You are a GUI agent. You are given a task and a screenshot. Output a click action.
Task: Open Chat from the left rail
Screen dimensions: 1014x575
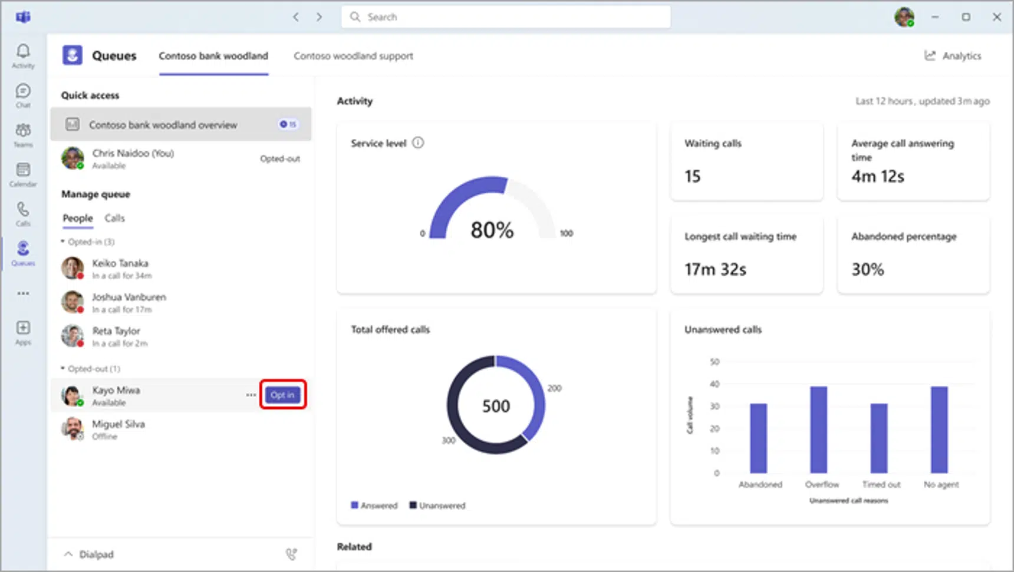tap(23, 95)
